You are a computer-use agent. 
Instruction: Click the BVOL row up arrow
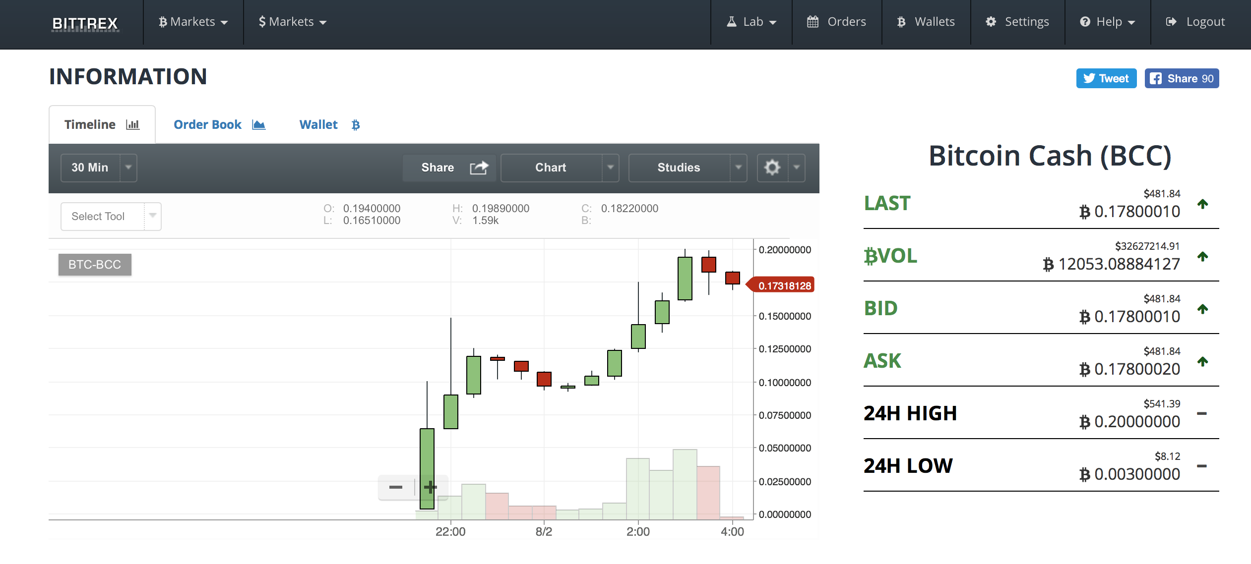tap(1202, 256)
